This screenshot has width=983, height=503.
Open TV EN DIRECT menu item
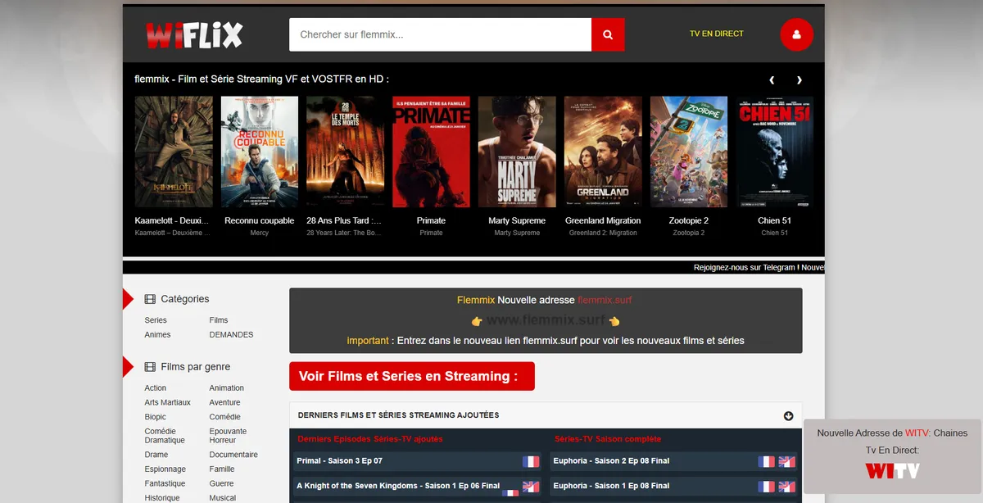coord(716,34)
